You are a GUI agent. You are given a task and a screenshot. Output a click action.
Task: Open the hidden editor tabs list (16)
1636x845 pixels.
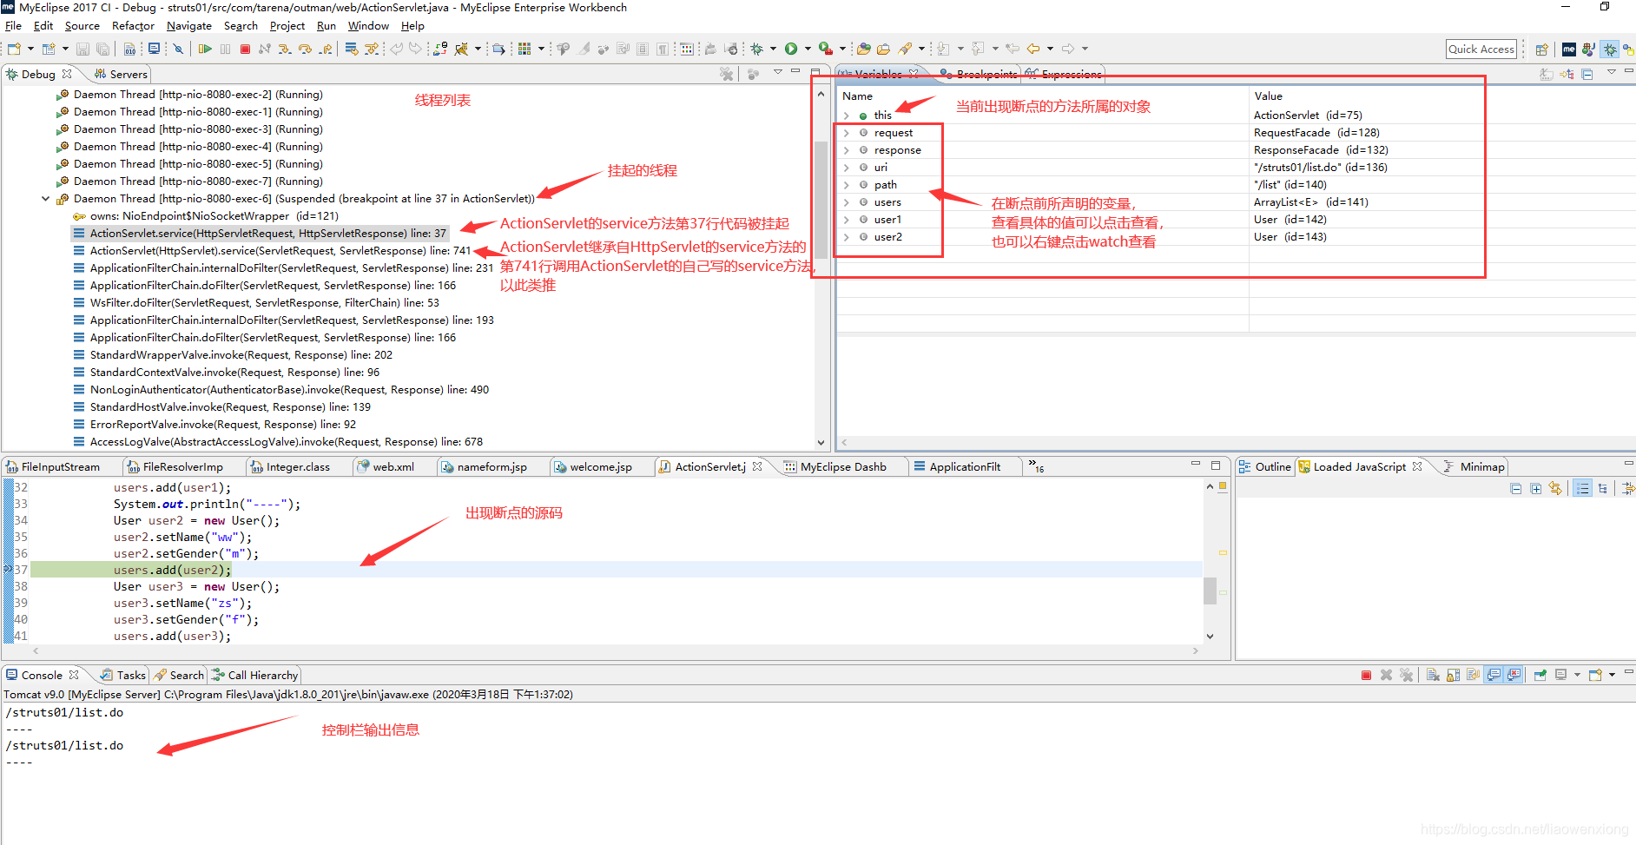pos(1036,466)
